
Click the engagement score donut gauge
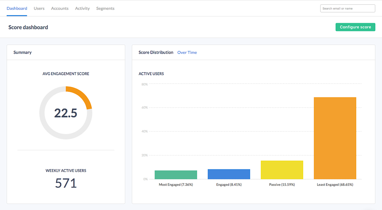(66, 113)
